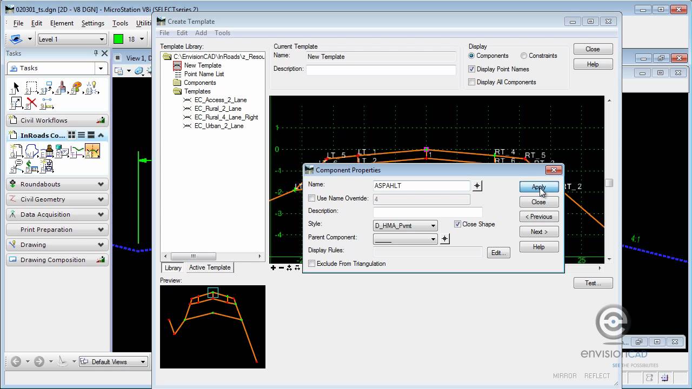Click the InRoads F tool icon
This screenshot has height=389, width=692.
click(46, 166)
